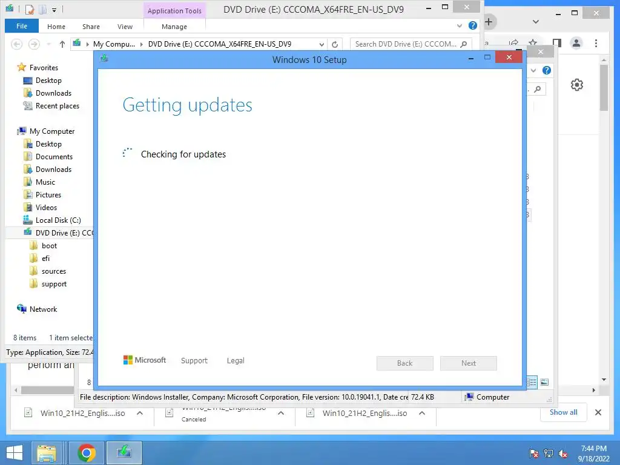Click the Legal link in Setup

coord(236,361)
